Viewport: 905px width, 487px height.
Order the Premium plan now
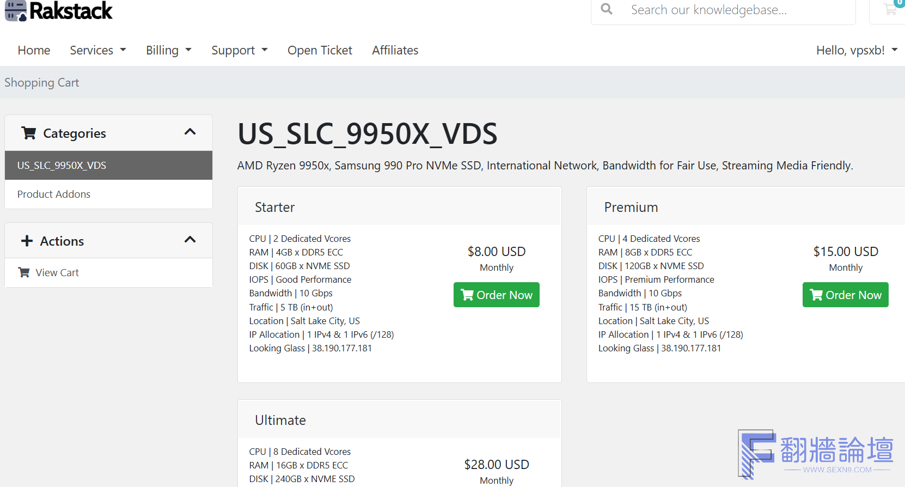[x=845, y=295]
